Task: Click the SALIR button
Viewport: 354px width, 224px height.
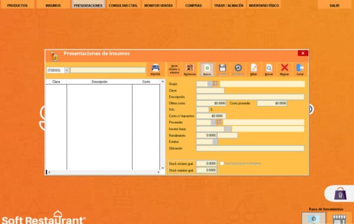Action: (335, 5)
